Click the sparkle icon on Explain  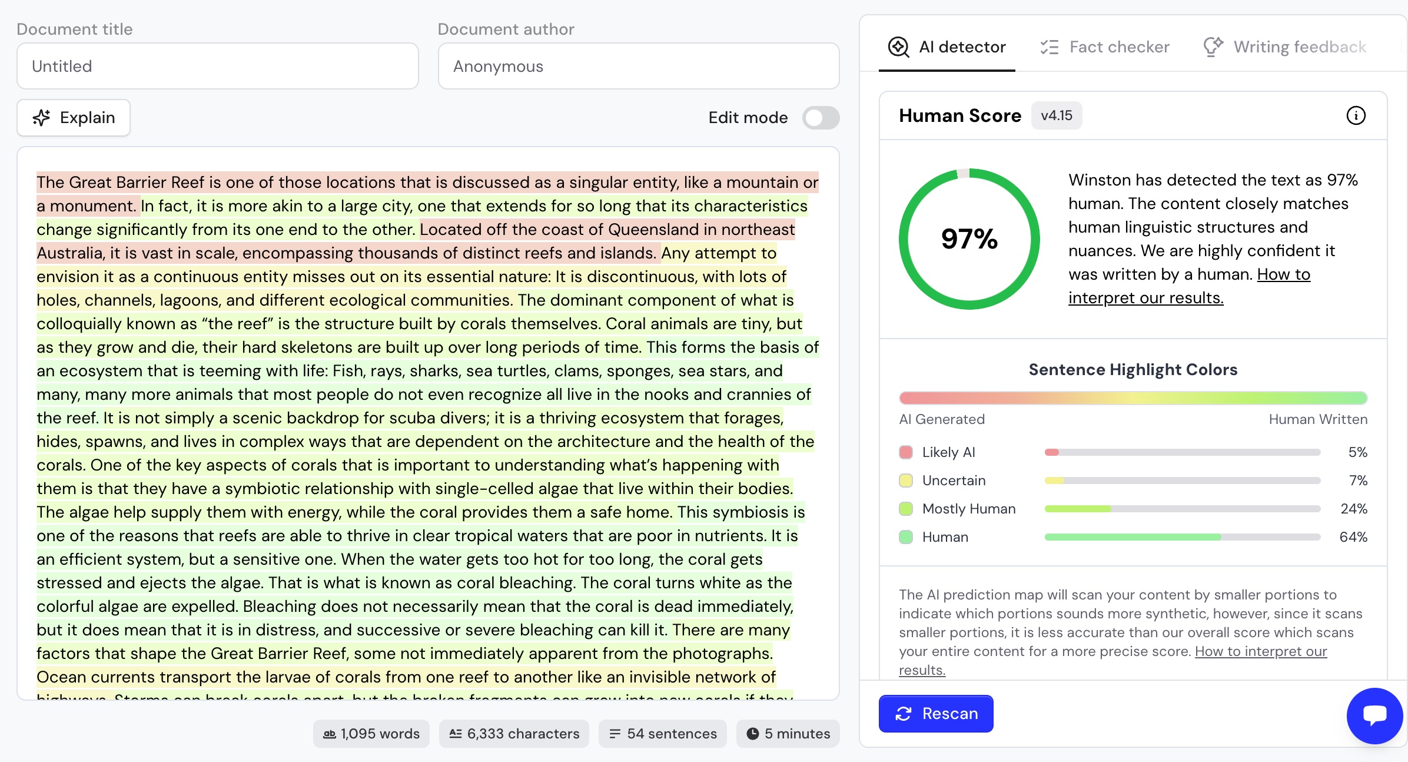click(41, 118)
